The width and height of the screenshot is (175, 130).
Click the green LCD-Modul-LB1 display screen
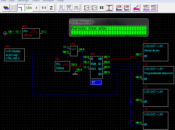(109, 30)
